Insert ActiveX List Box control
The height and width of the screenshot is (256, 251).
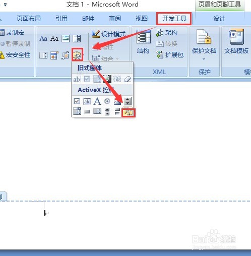(97, 111)
